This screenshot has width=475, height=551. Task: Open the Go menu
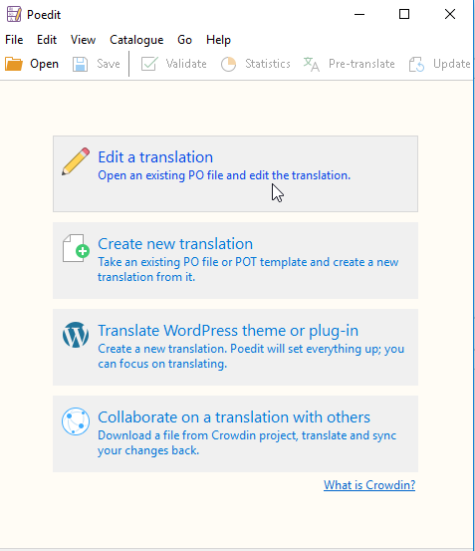coord(184,40)
